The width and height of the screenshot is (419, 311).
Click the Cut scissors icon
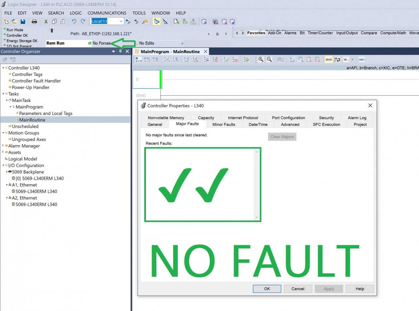46,22
